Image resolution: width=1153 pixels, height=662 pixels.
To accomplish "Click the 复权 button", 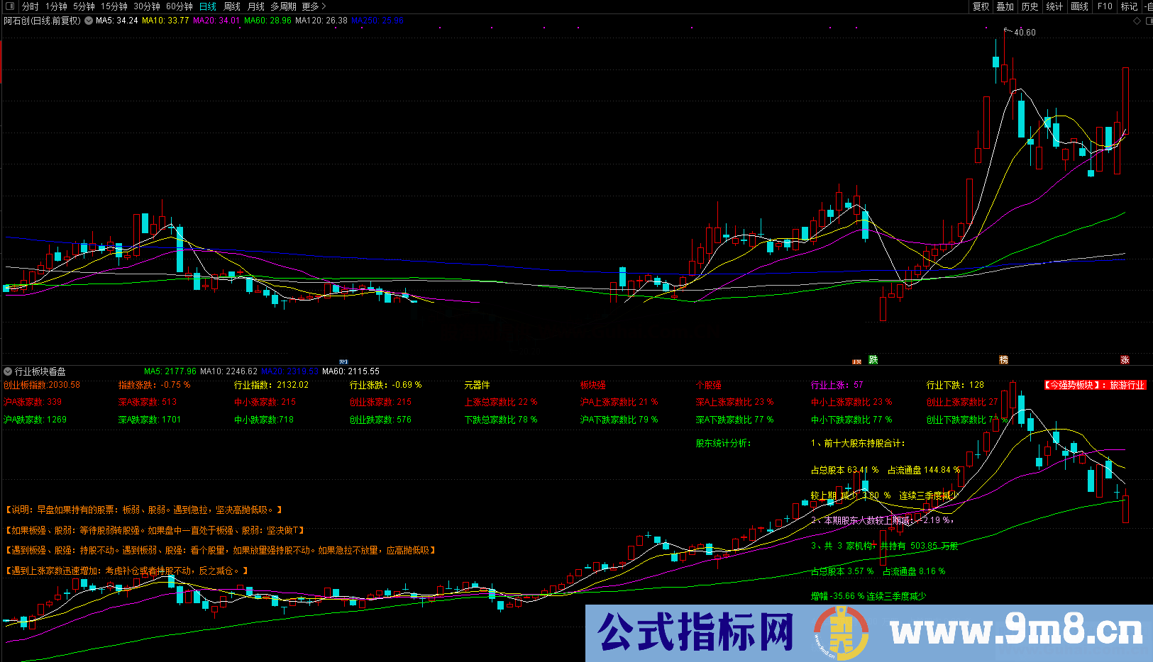I will [981, 6].
